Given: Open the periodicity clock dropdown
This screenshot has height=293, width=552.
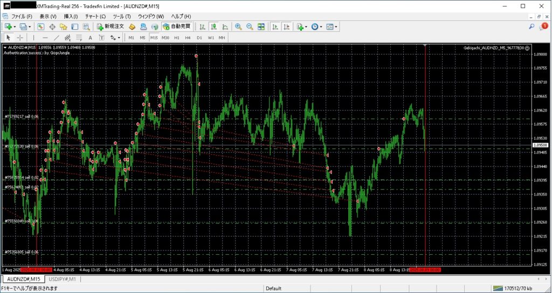Looking at the screenshot, I should [x=322, y=26].
